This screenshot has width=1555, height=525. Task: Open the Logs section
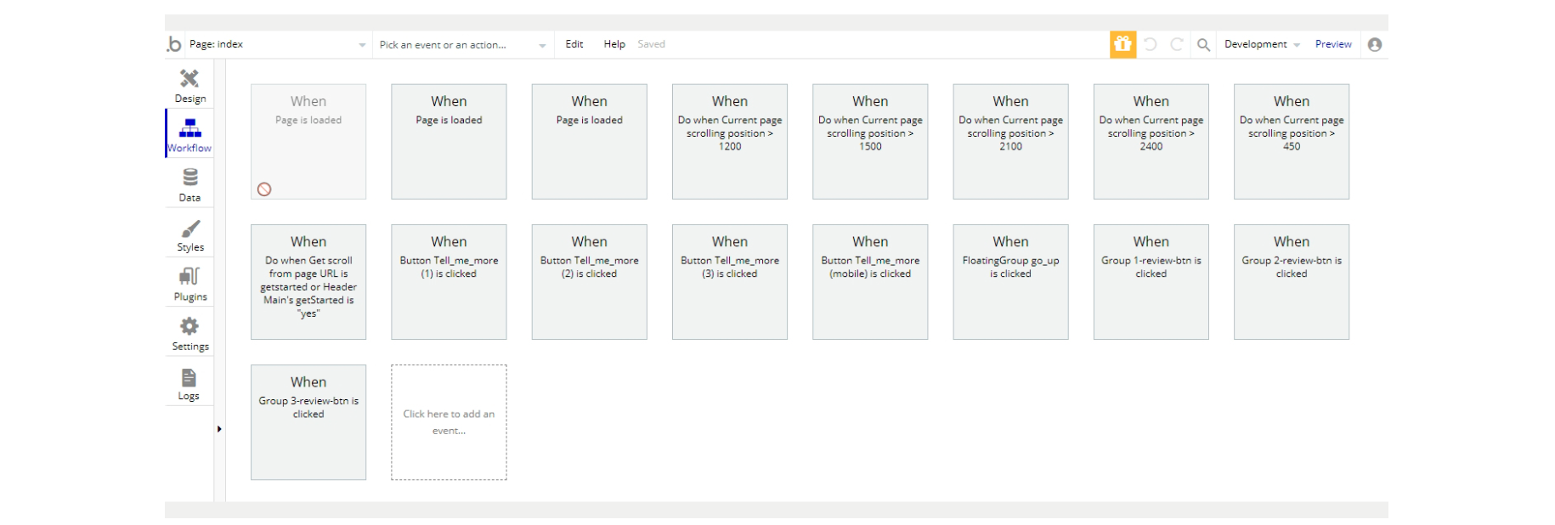coord(189,383)
